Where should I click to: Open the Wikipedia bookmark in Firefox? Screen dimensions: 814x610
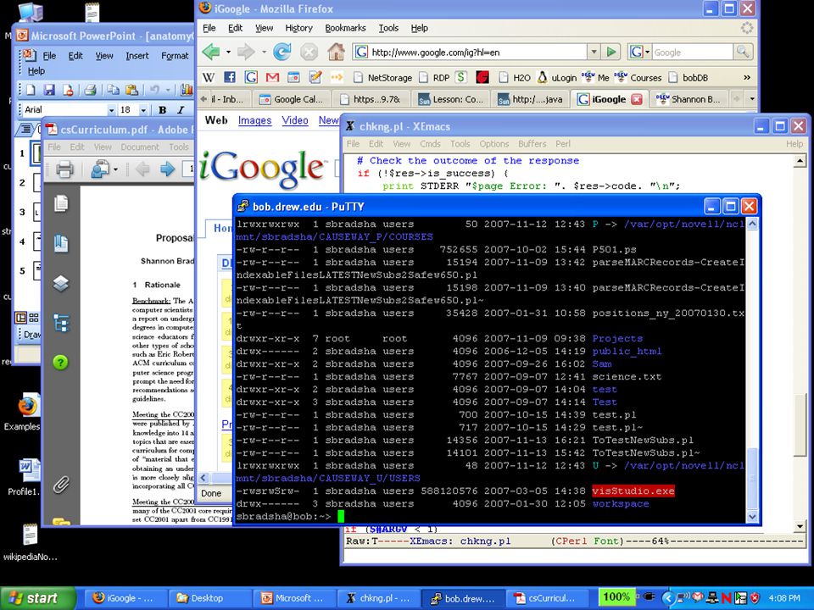click(x=209, y=78)
